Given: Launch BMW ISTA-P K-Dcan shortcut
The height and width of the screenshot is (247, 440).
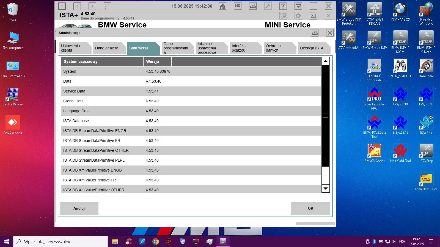Looking at the screenshot, I should tap(426, 42).
